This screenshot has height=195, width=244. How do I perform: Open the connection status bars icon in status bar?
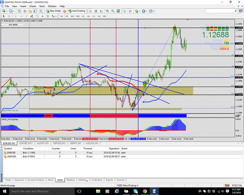pos(227,185)
